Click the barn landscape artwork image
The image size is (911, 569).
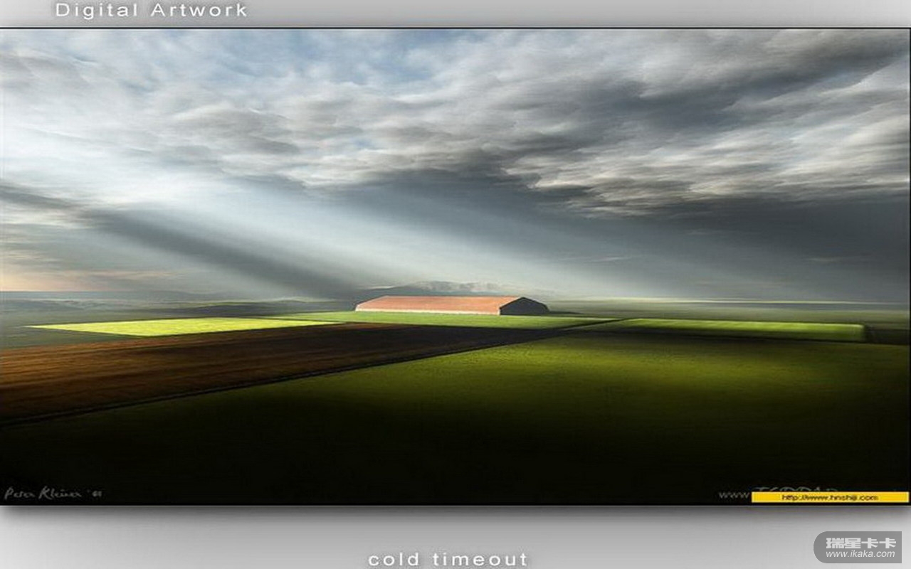[x=455, y=267]
